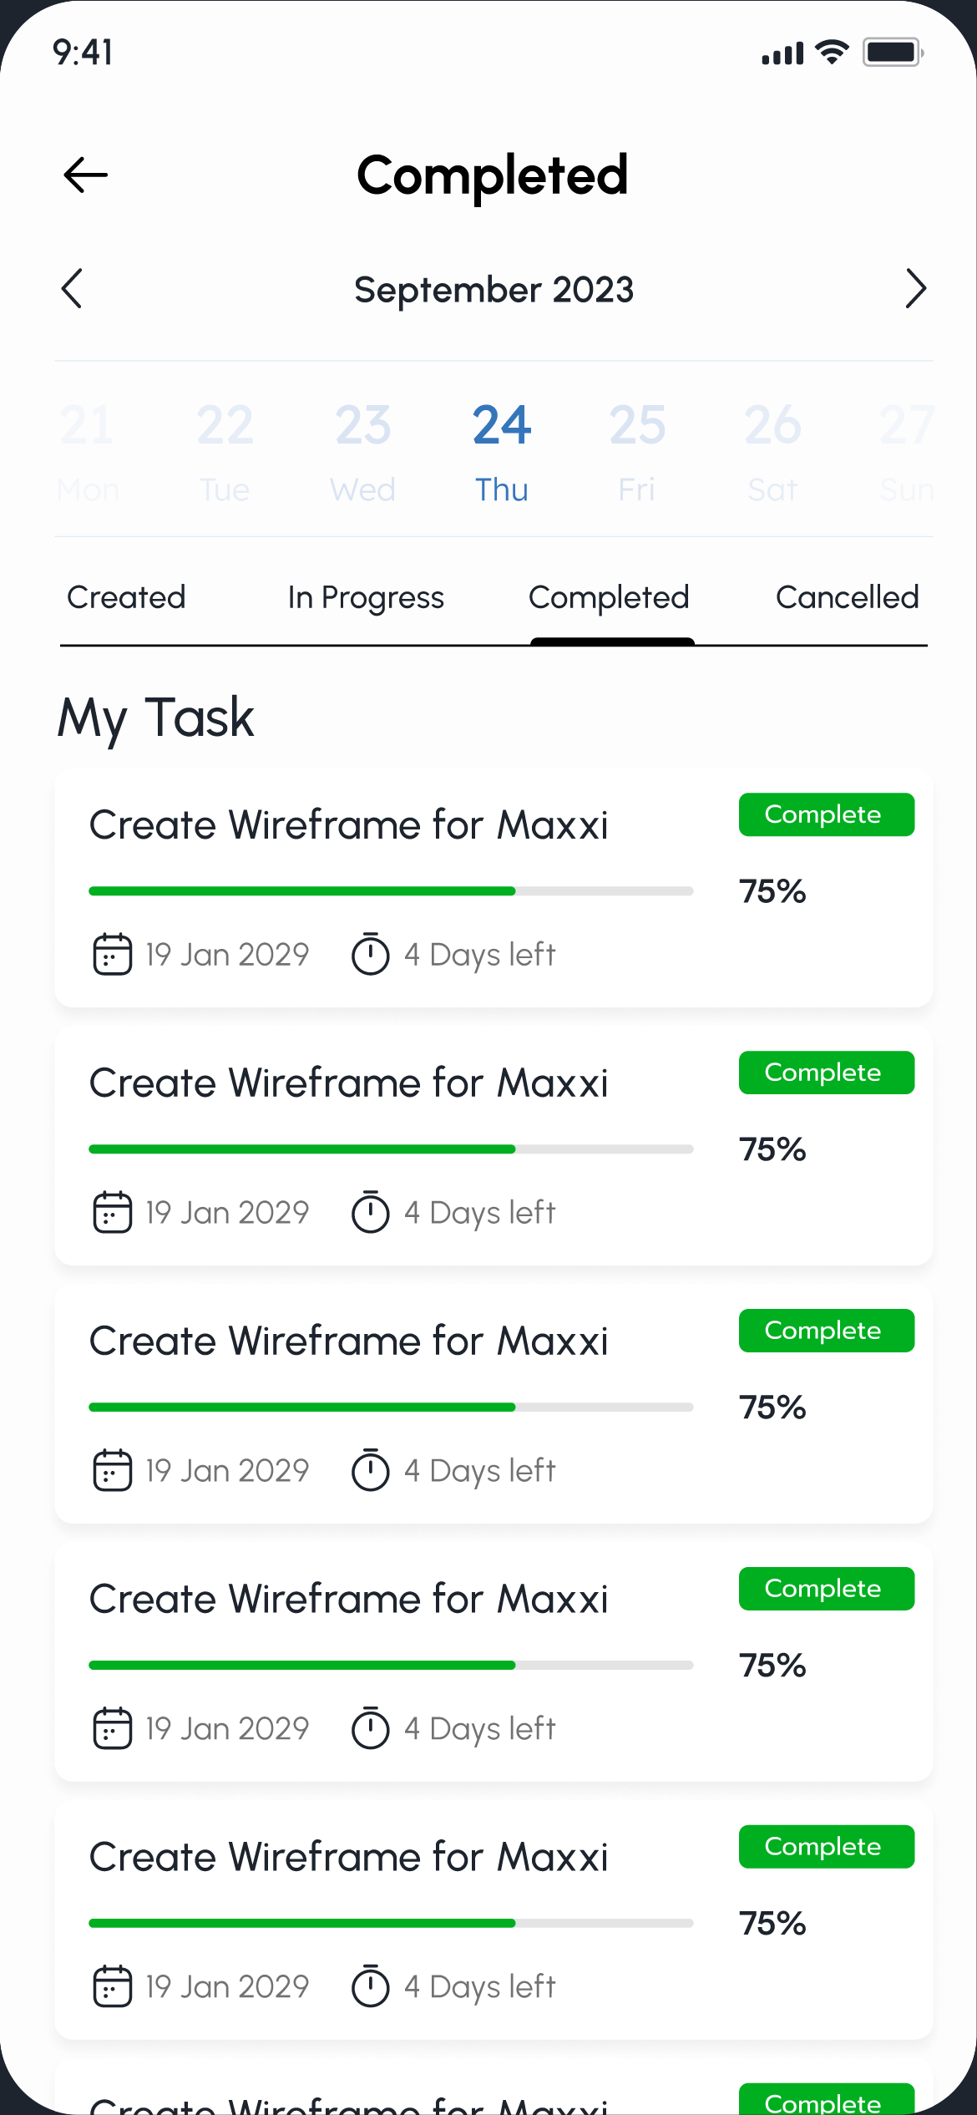Click calendar icon in second task card

pyautogui.click(x=112, y=1212)
